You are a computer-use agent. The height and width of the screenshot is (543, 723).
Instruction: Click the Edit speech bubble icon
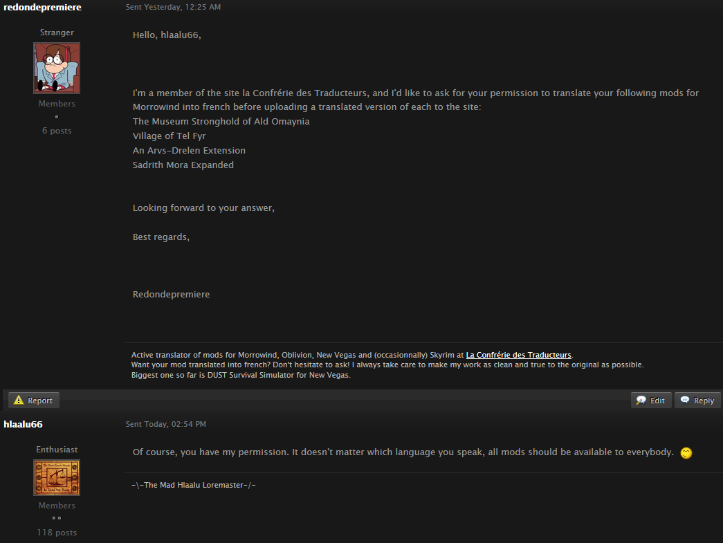click(x=641, y=400)
